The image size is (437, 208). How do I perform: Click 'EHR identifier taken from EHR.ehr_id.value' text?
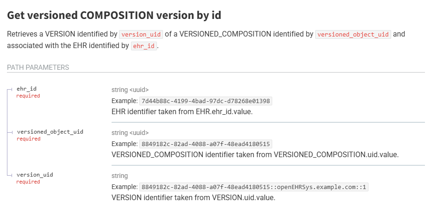tap(182, 112)
